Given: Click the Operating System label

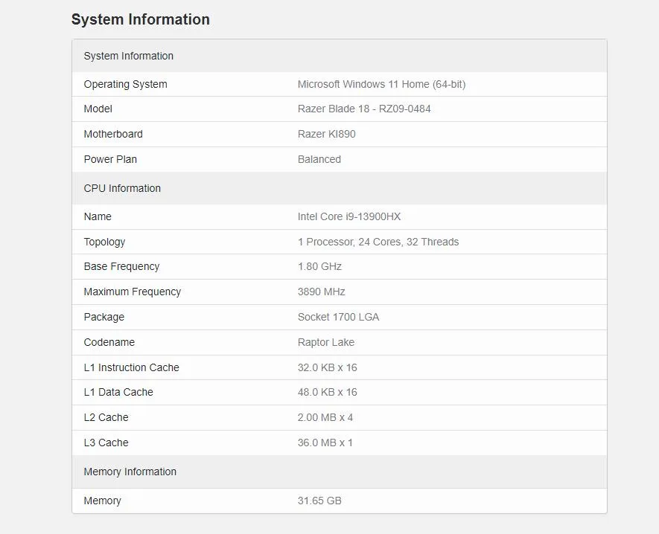Looking at the screenshot, I should pyautogui.click(x=125, y=84).
